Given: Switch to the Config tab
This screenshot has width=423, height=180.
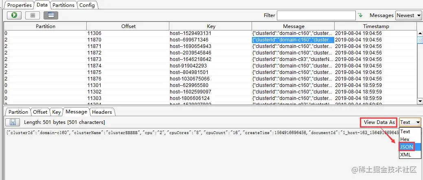Looking at the screenshot, I should 87,5.
